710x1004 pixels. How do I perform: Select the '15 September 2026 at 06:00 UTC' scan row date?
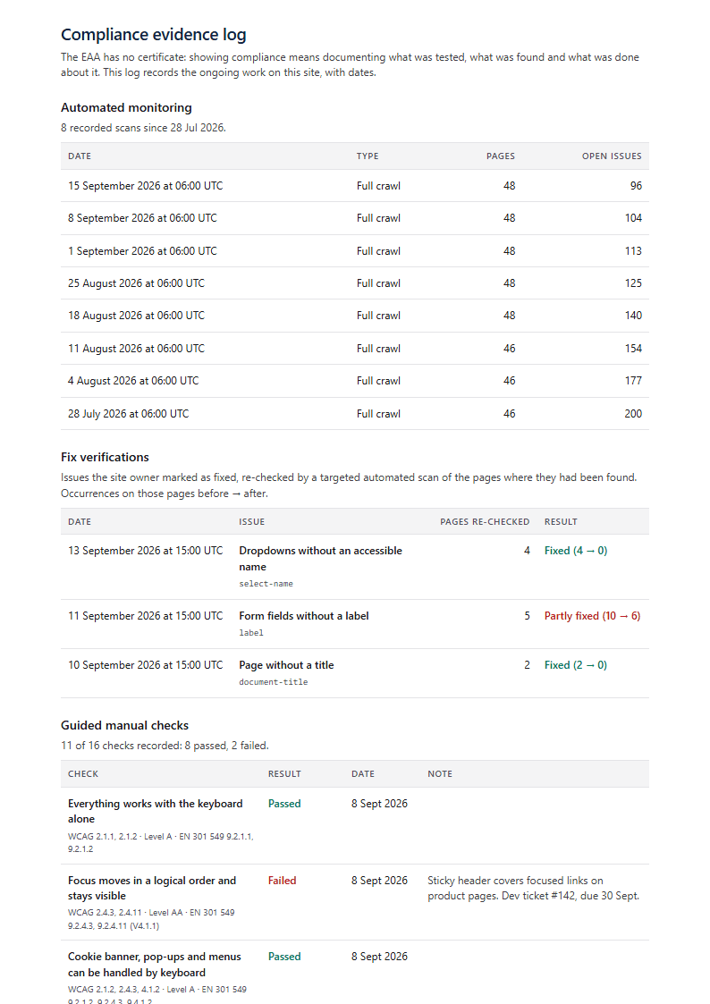click(x=146, y=186)
